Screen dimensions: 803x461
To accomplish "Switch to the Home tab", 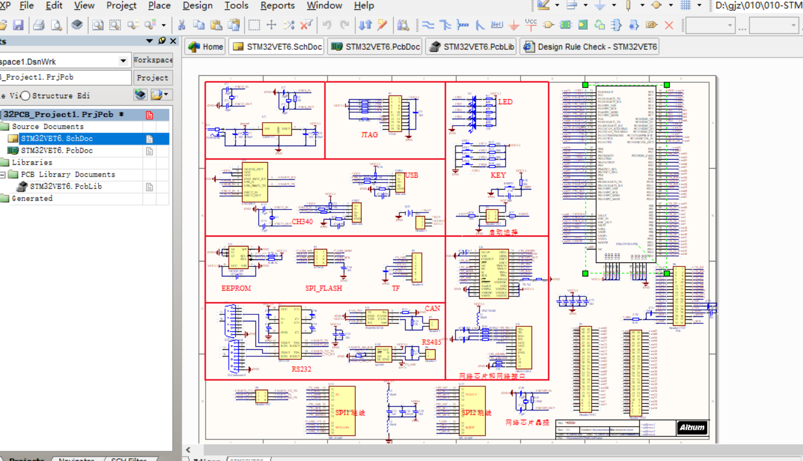I will (x=205, y=46).
